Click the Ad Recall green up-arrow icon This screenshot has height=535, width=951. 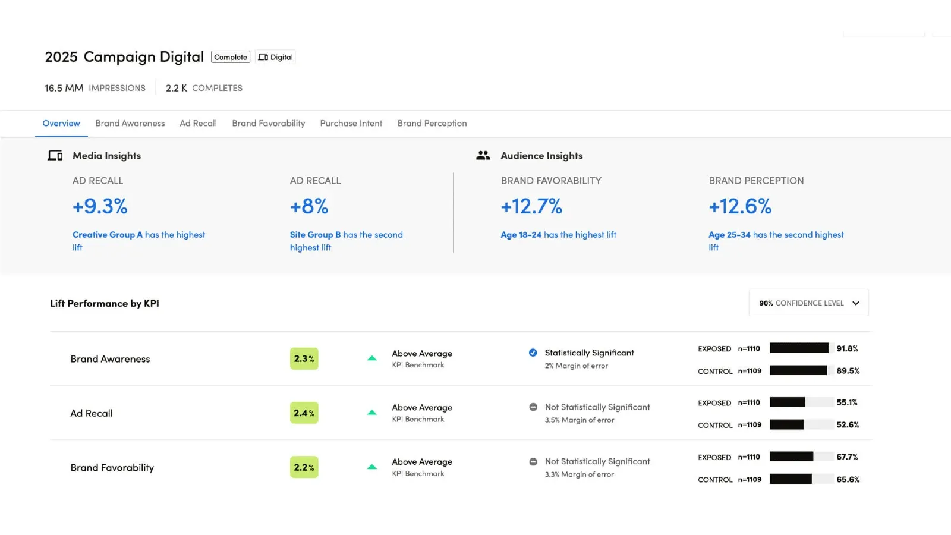372,413
